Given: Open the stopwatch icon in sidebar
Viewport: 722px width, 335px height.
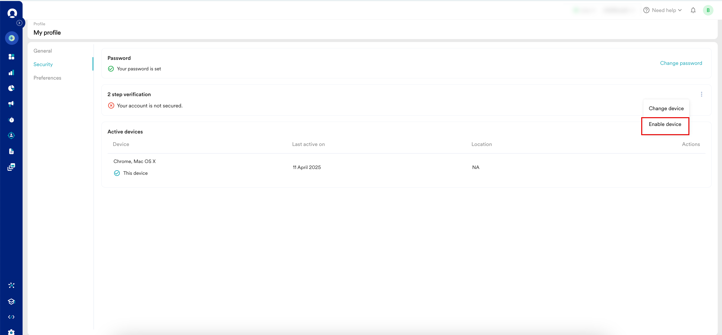Looking at the screenshot, I should tap(11, 120).
